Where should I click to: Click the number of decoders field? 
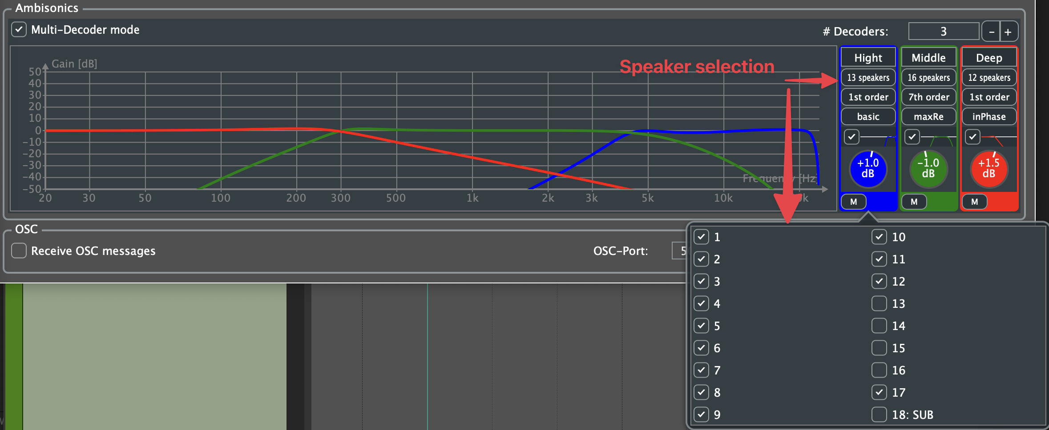943,32
